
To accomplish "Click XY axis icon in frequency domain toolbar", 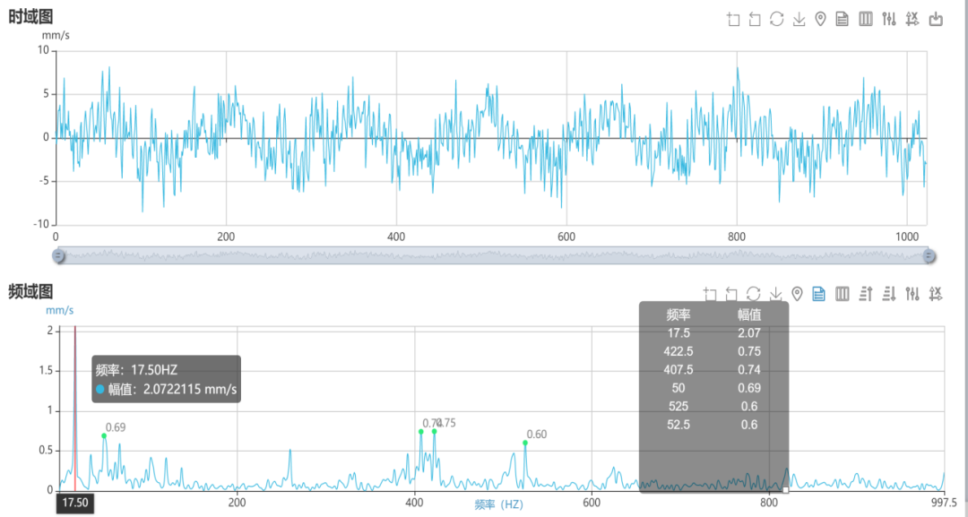I will click(x=936, y=294).
